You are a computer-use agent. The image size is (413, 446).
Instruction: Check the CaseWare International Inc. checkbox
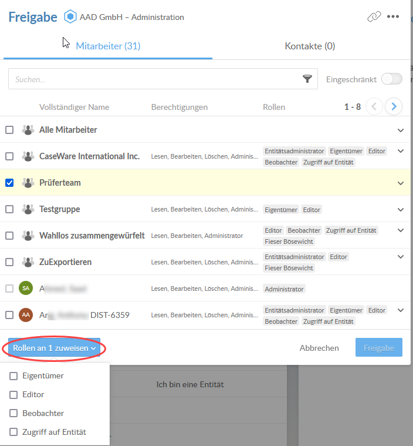click(9, 156)
